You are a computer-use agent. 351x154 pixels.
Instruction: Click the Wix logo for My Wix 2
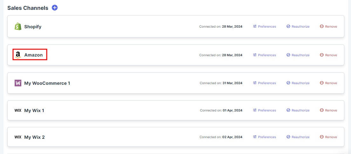[x=18, y=137]
